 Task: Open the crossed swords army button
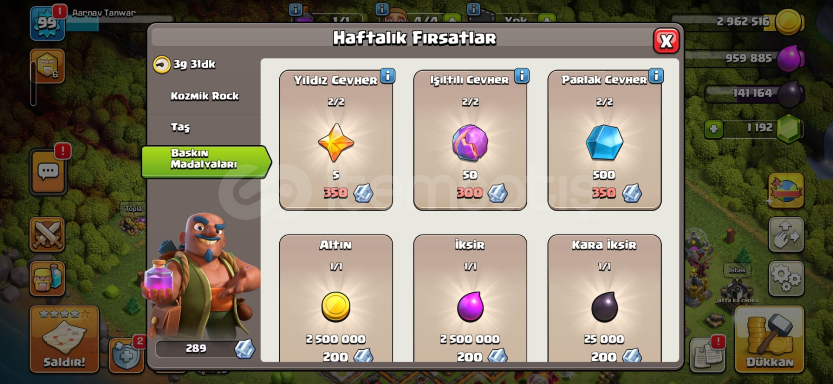point(47,234)
